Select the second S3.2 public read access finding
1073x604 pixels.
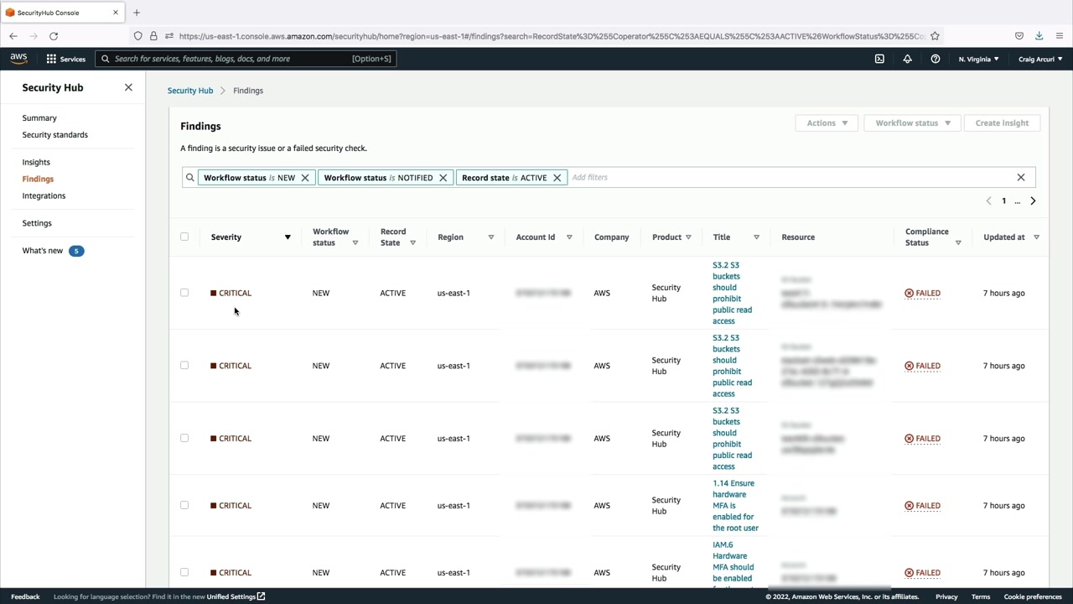(x=184, y=366)
